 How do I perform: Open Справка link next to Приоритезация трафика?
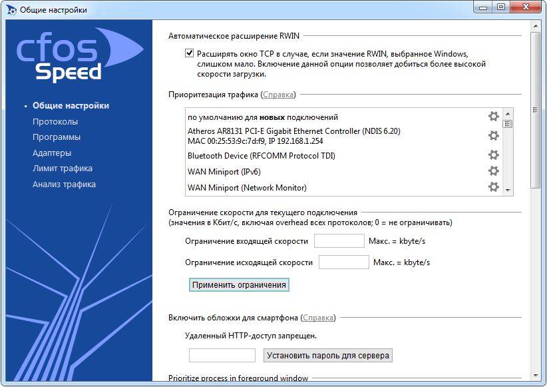pyautogui.click(x=278, y=95)
